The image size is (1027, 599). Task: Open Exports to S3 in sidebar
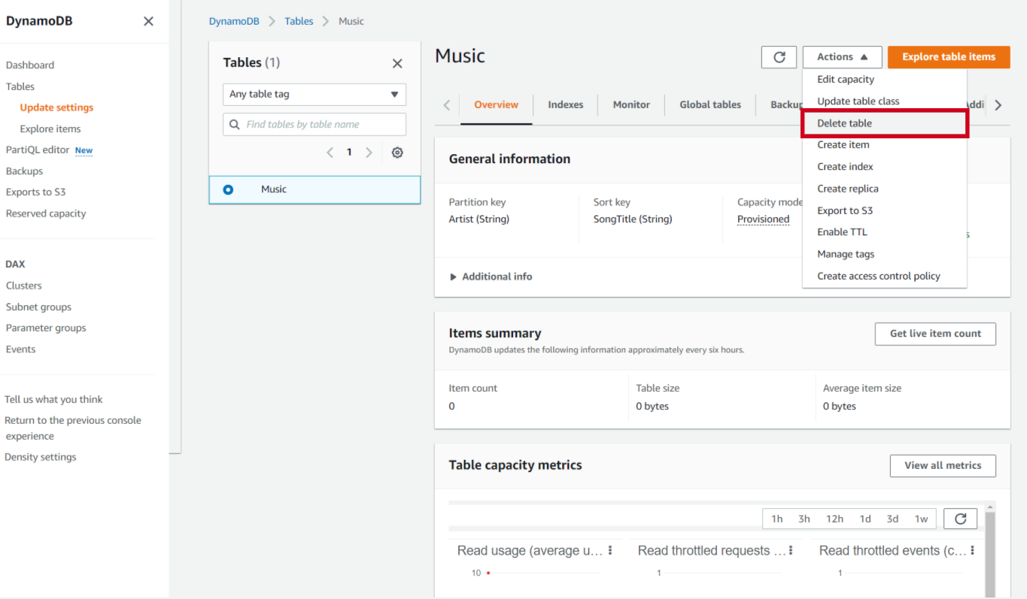pyautogui.click(x=36, y=192)
